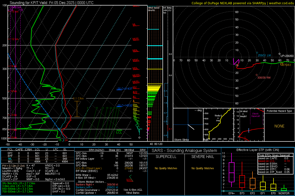Viewport: 295px width, 196px height.
Task: Select the 850 pressure level label
Action: coord(4,129)
